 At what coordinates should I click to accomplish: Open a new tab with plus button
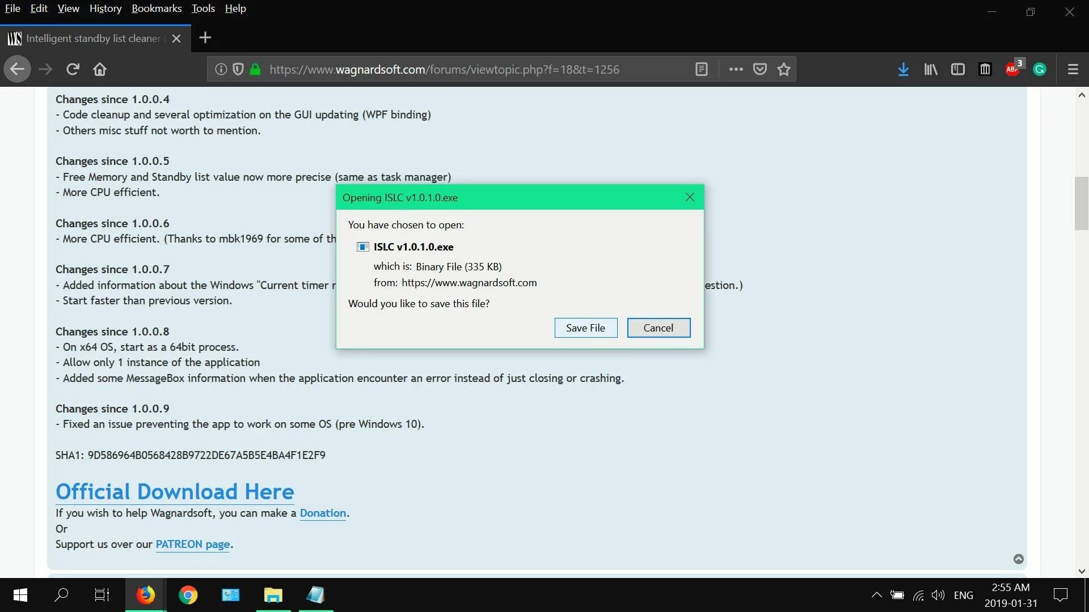[x=205, y=38]
